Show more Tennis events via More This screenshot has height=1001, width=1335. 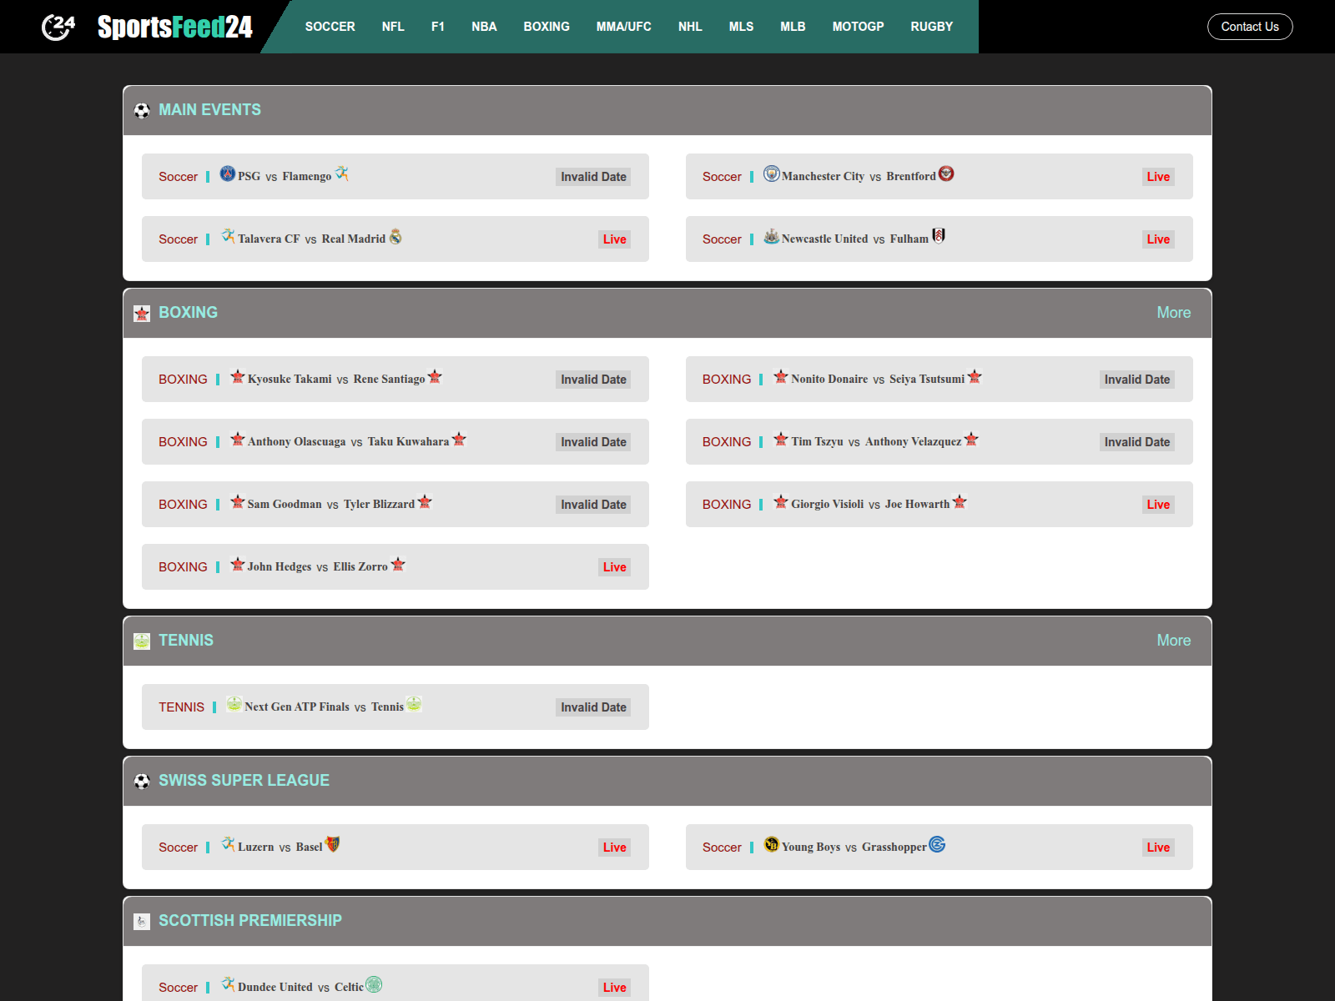(1173, 641)
